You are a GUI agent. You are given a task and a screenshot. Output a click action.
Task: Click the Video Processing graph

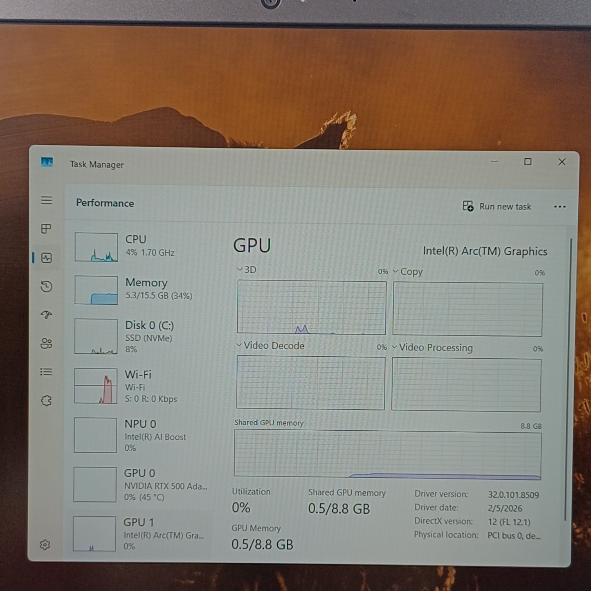[466, 385]
